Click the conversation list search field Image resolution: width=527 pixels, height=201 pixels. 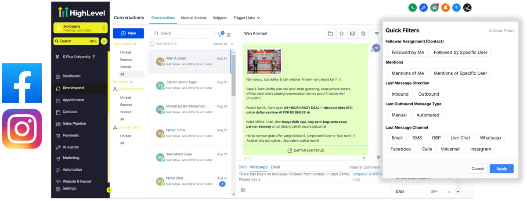tap(182, 33)
